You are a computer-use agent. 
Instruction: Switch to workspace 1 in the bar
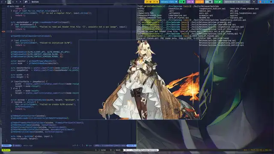tap(2, 2)
